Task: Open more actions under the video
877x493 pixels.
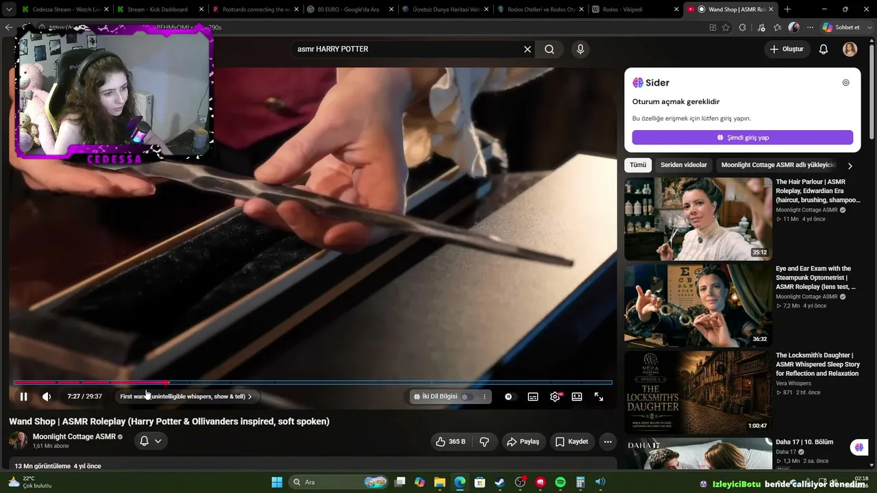Action: (607, 442)
